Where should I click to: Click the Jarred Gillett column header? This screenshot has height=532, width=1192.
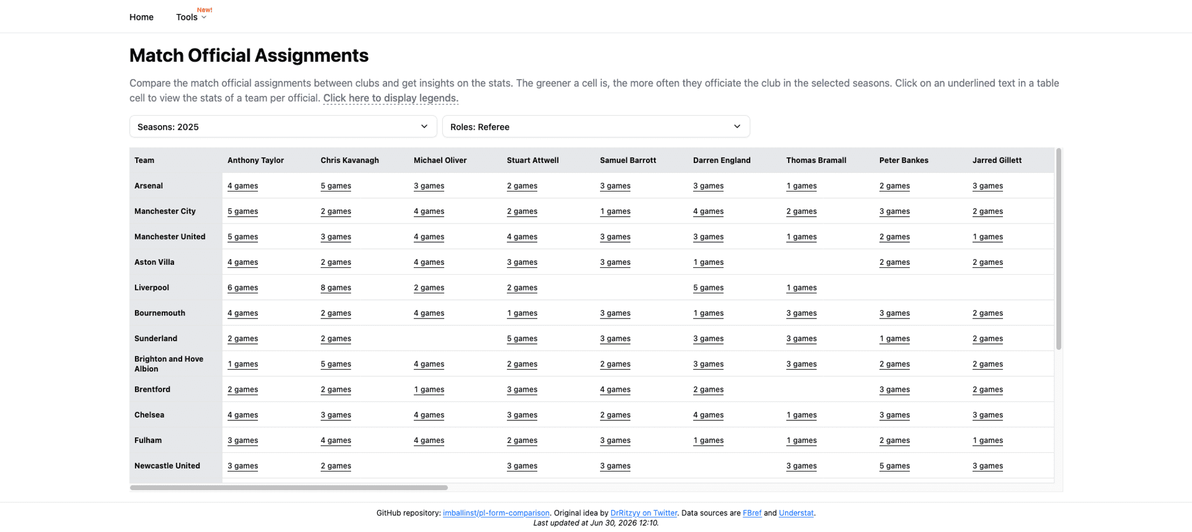(997, 160)
